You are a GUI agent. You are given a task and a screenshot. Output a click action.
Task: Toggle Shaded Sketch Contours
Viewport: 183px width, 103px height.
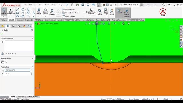[x=127, y=13]
